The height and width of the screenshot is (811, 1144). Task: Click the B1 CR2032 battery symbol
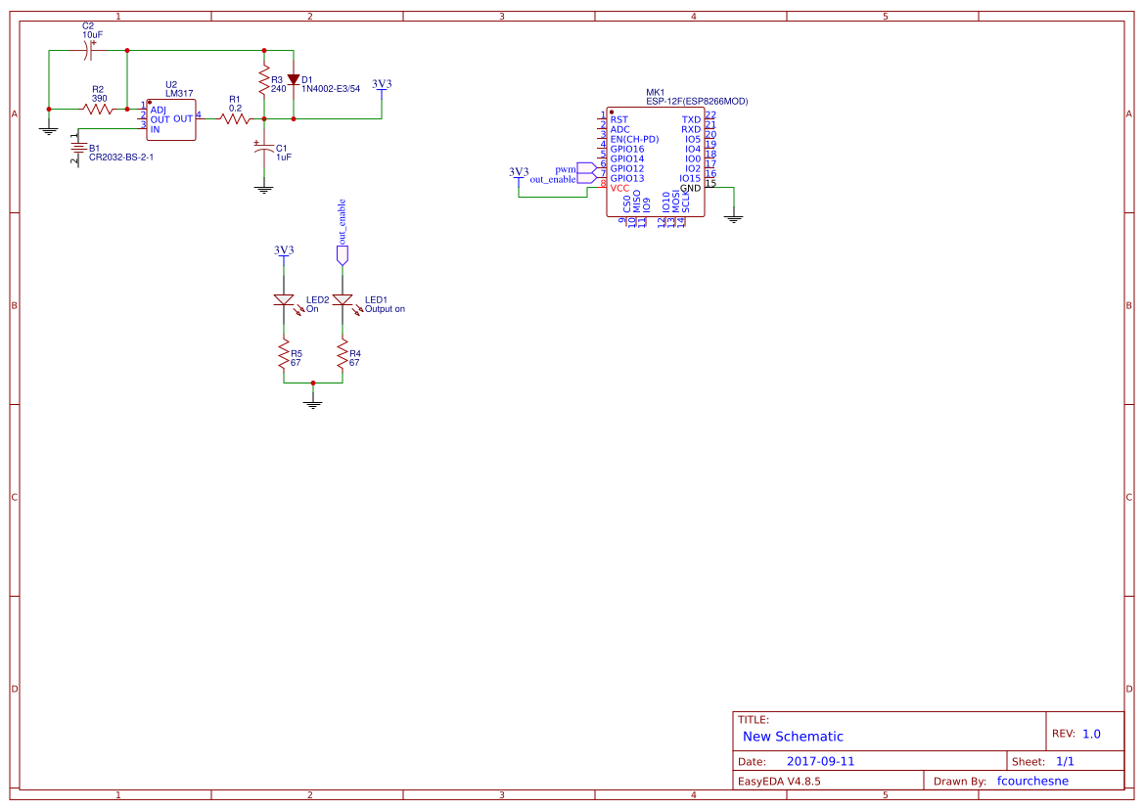pos(80,149)
